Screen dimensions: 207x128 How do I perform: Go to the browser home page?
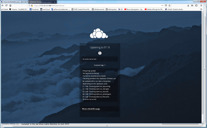10,5
